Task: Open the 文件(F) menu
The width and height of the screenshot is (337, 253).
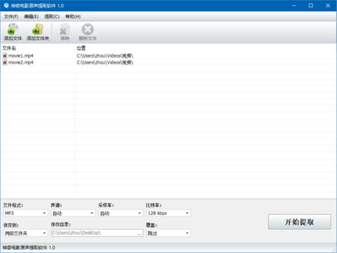Action: [11, 16]
